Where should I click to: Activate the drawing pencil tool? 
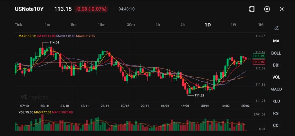[276, 28]
